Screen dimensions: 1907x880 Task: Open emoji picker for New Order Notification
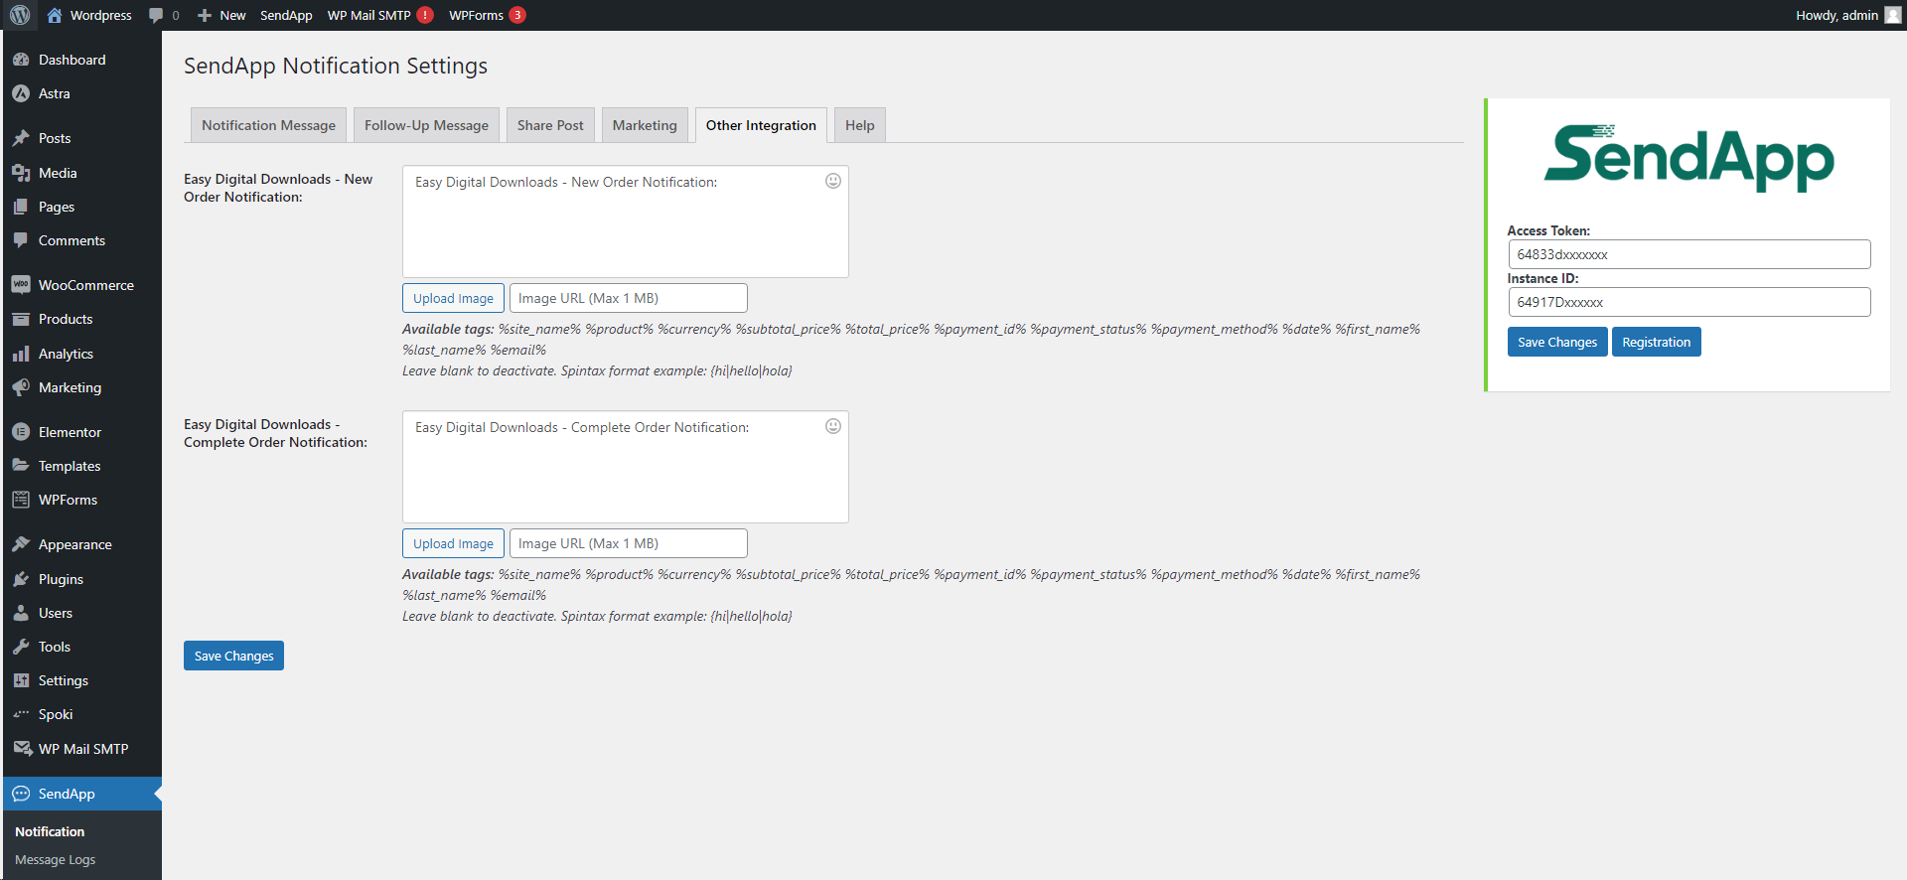833,181
